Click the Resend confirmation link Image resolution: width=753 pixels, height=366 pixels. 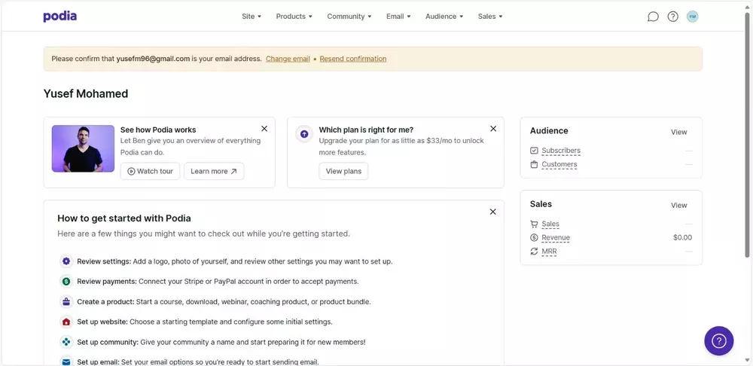[353, 59]
